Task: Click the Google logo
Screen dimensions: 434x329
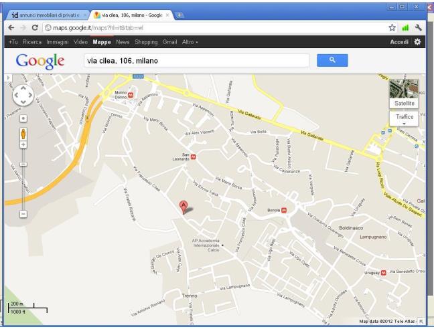Action: tap(40, 61)
